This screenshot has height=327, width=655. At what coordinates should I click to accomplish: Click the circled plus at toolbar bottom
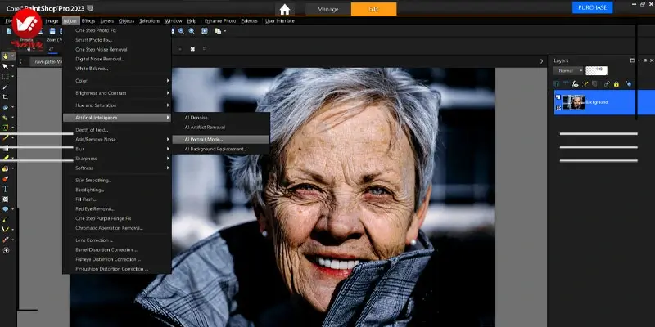(6, 250)
